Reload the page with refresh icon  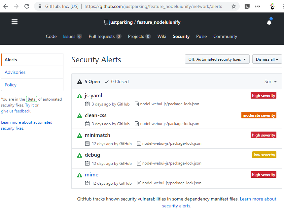27,6
